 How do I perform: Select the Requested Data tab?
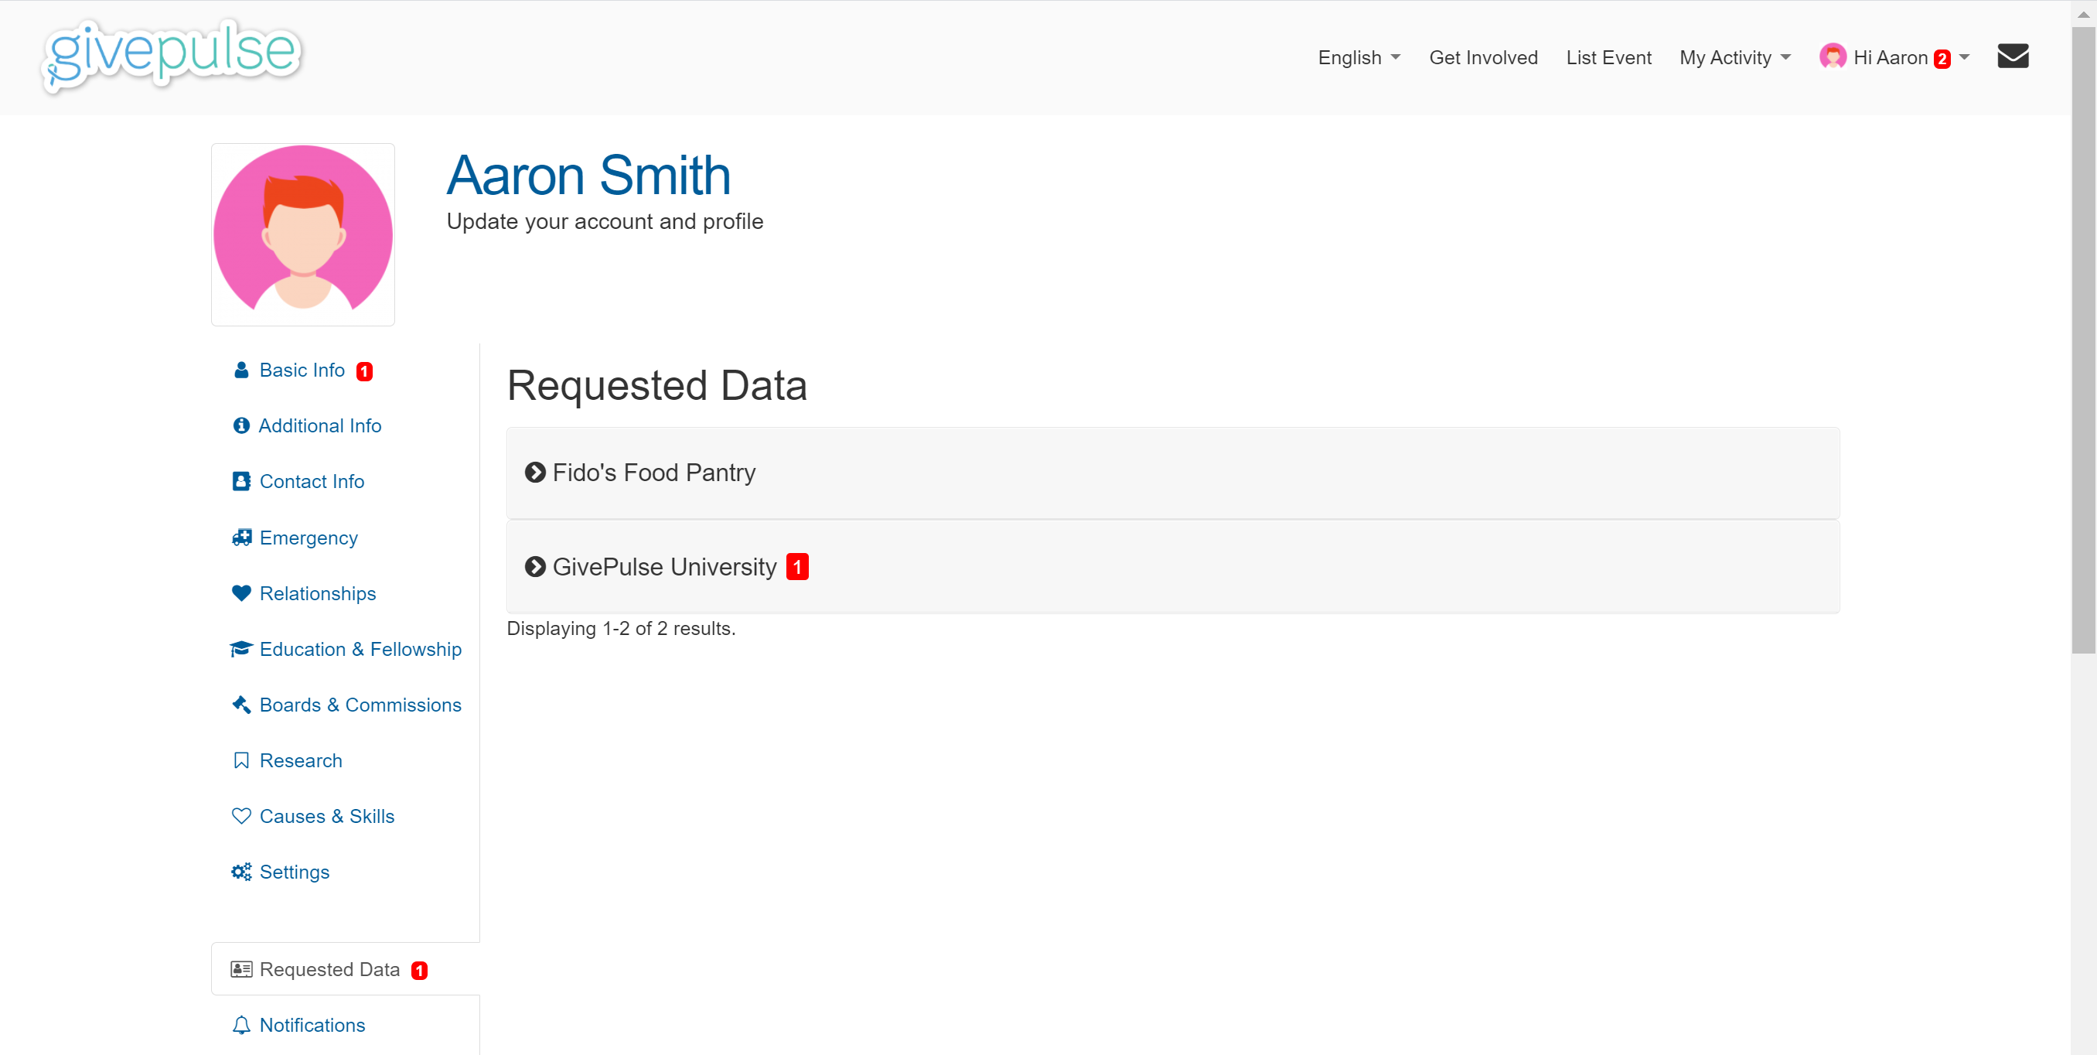coord(346,968)
